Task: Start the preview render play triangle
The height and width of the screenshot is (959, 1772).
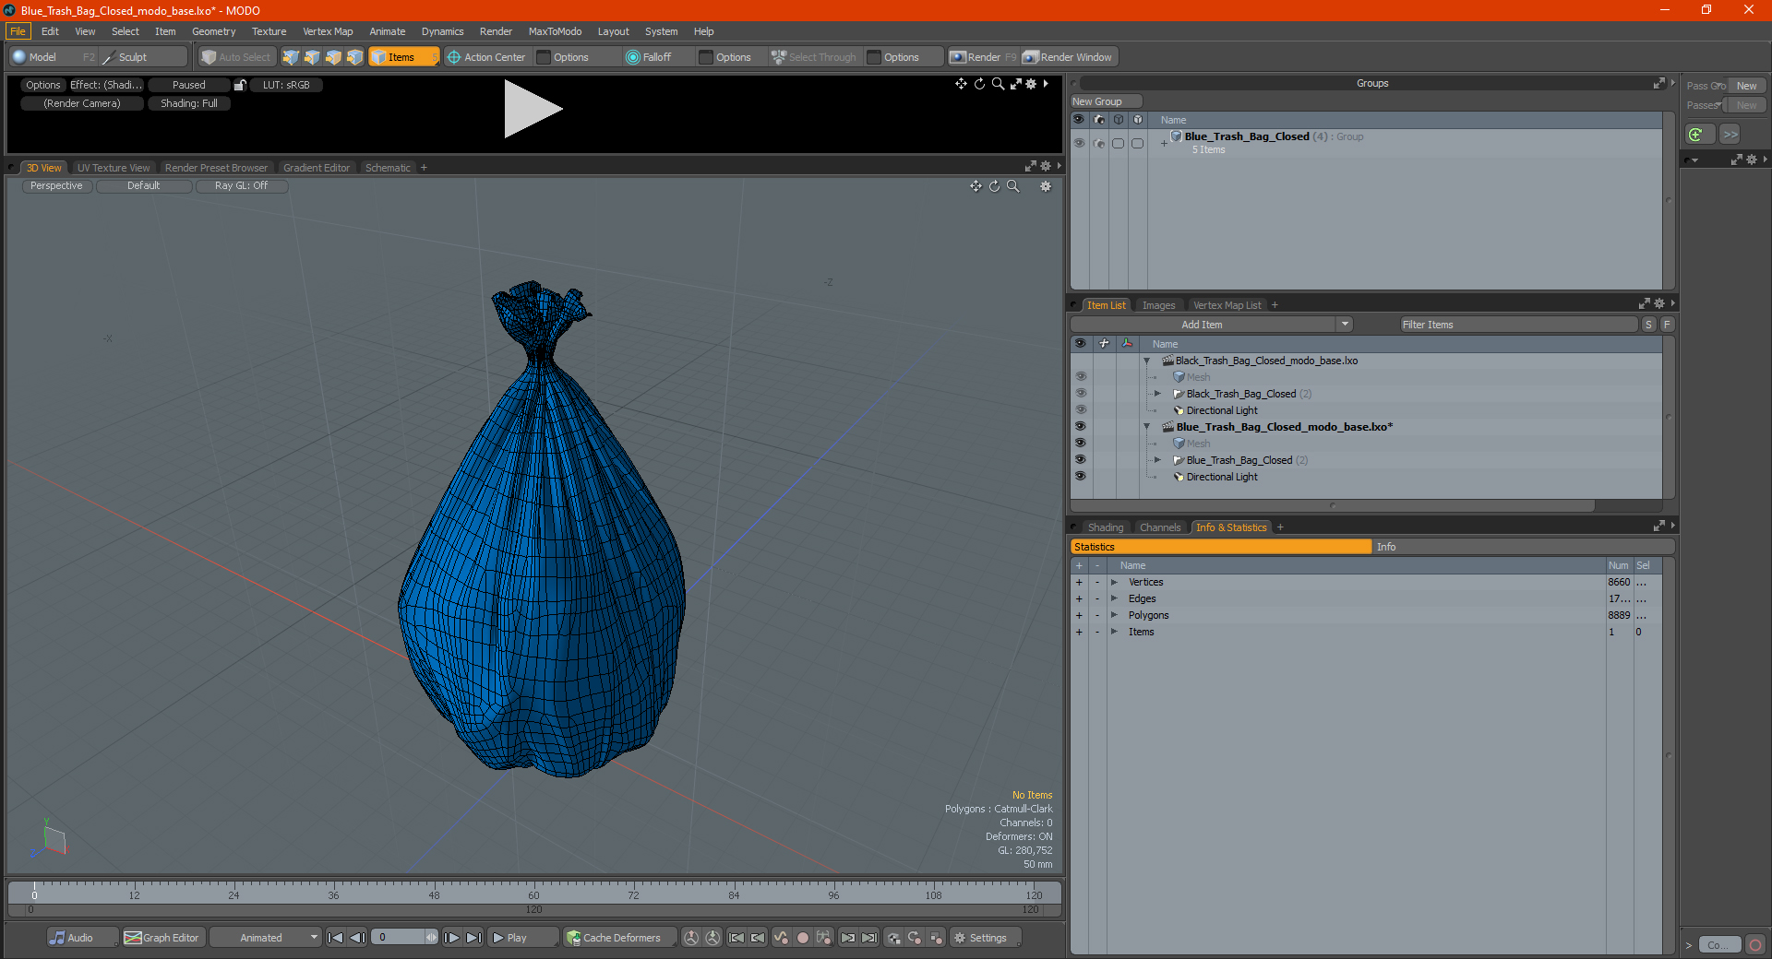Action: coord(532,109)
